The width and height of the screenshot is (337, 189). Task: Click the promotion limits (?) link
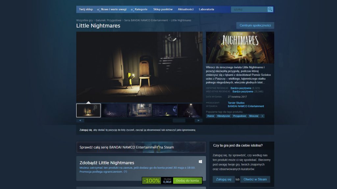click(x=125, y=172)
